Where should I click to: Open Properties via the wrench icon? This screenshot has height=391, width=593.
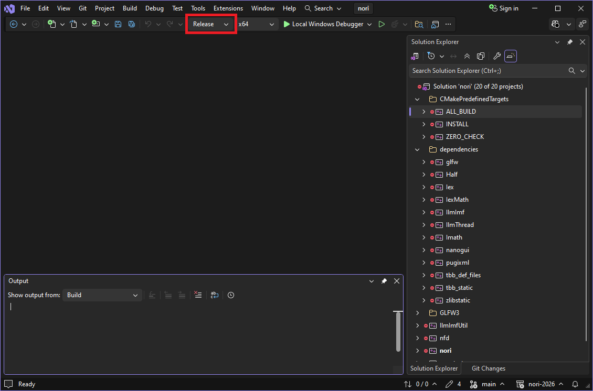click(497, 56)
